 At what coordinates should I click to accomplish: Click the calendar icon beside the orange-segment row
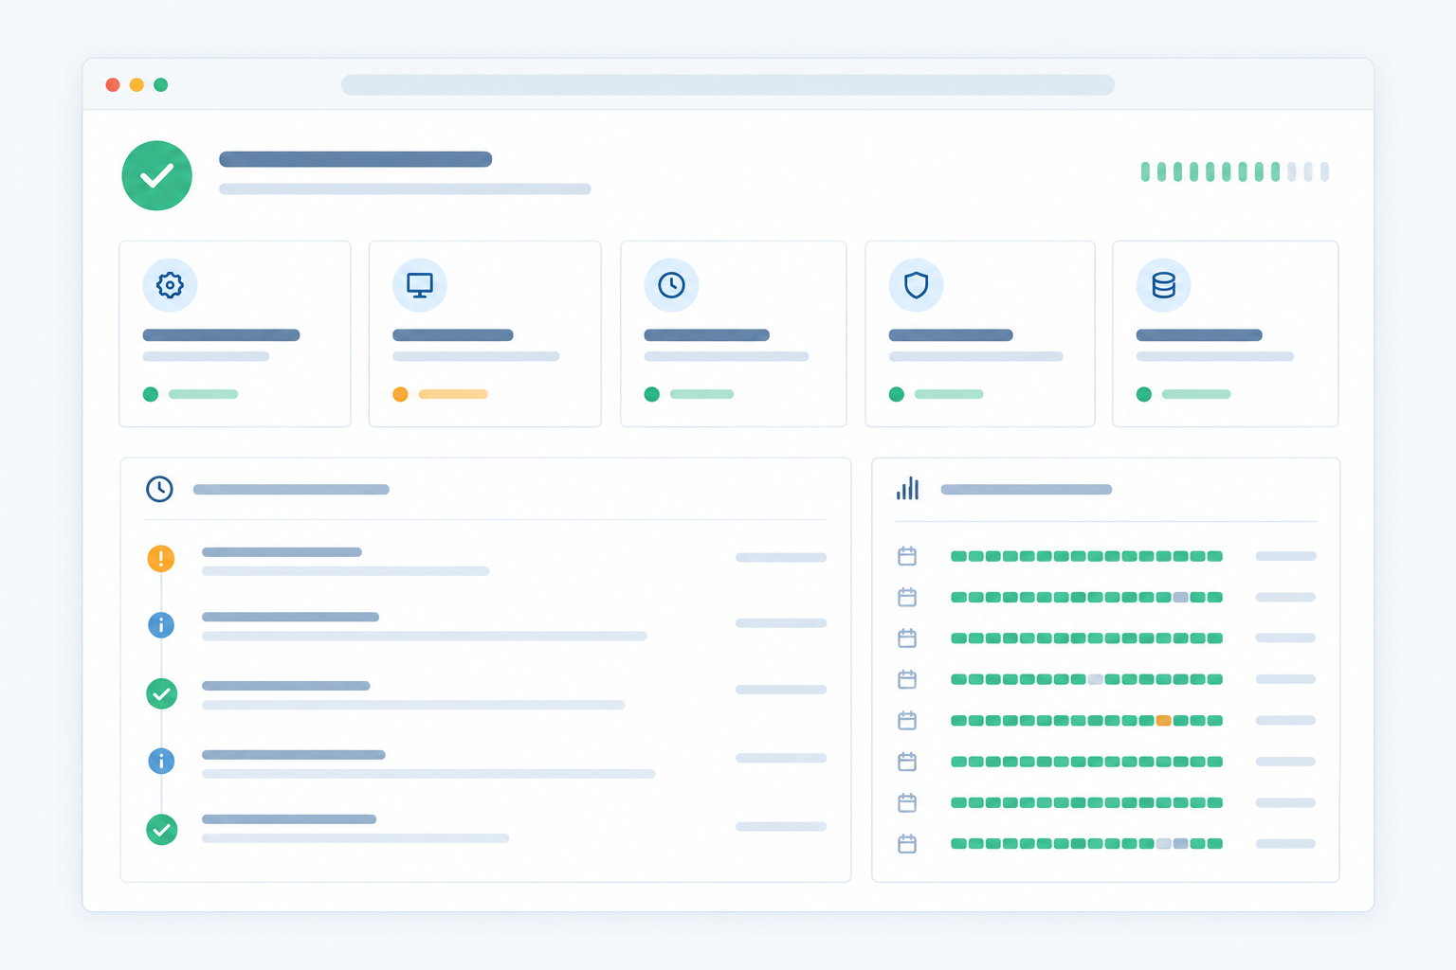tap(907, 721)
